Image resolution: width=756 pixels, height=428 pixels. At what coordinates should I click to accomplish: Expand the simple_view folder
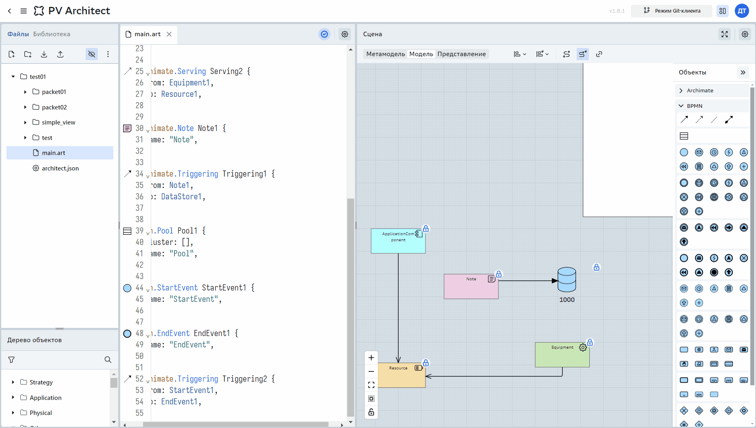(x=25, y=122)
